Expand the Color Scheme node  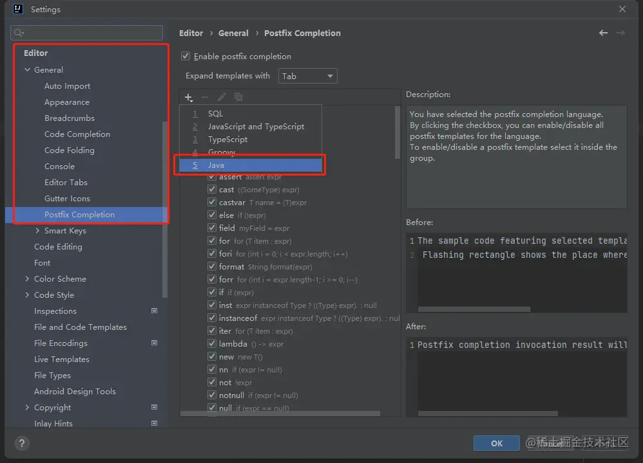(28, 279)
